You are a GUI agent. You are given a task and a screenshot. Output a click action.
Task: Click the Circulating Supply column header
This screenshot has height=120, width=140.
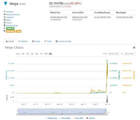102,13
